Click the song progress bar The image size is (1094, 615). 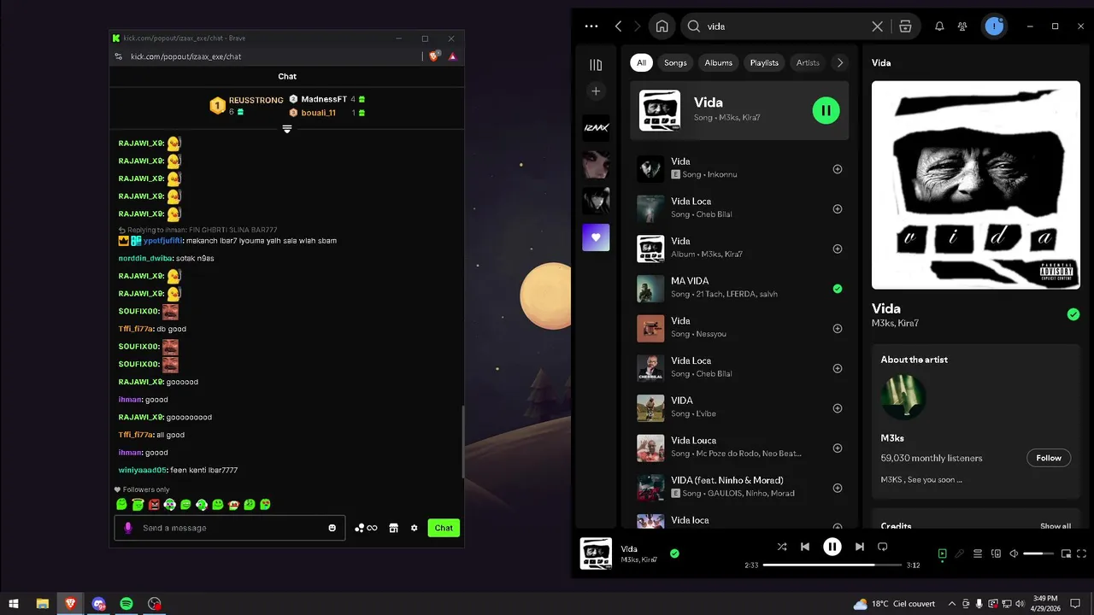[x=832, y=565]
